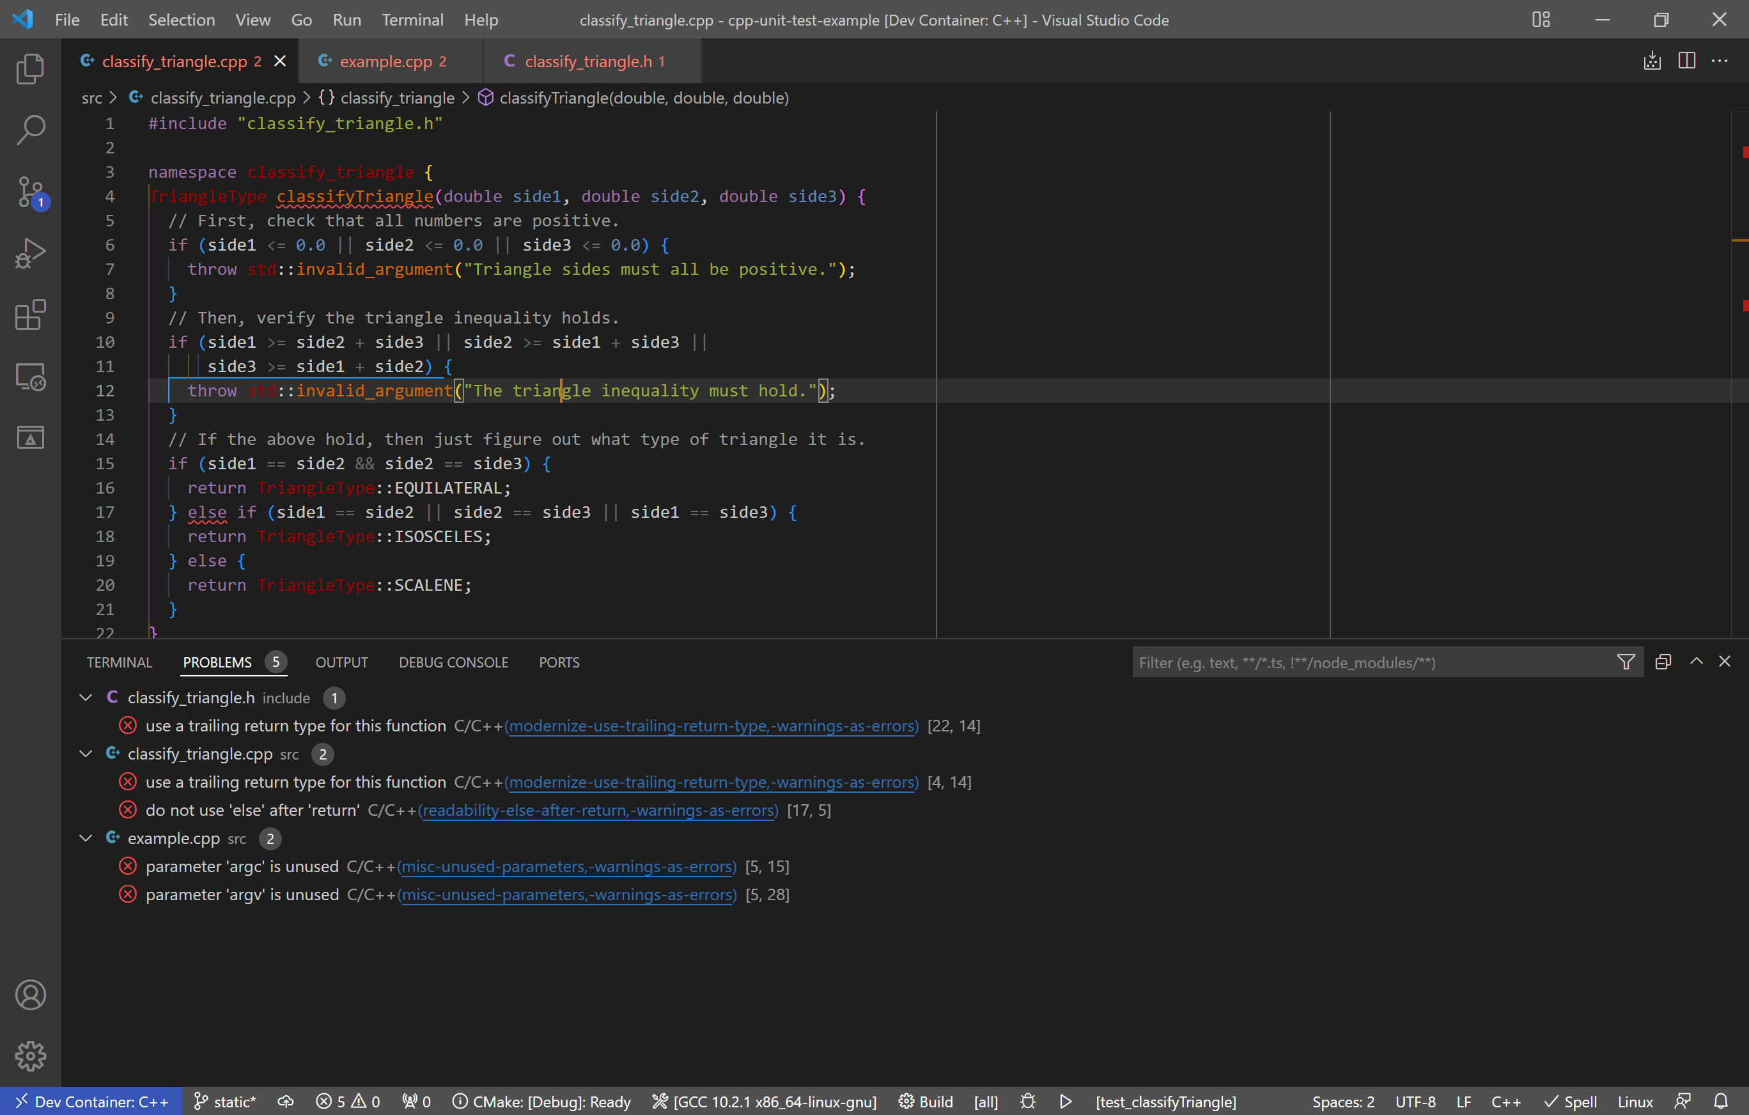Open the Accounts menu
This screenshot has width=1749, height=1115.
(x=30, y=995)
